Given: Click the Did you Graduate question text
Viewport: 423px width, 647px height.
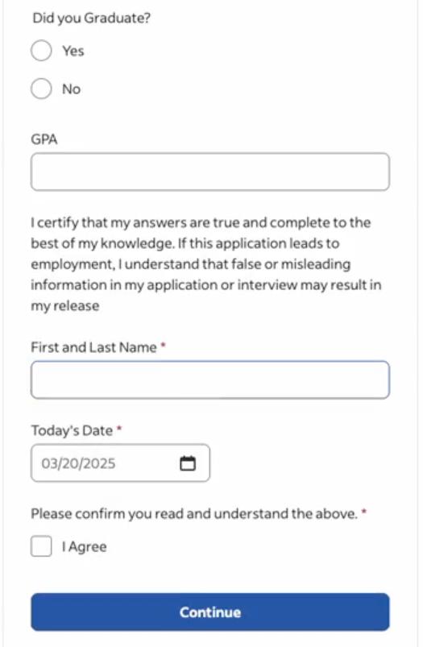Looking at the screenshot, I should point(92,19).
